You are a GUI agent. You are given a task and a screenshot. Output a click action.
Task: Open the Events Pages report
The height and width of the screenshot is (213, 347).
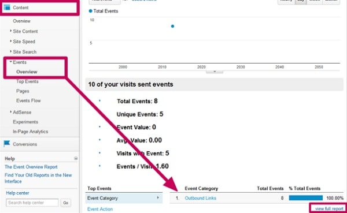click(23, 91)
